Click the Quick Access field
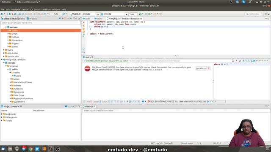This screenshot has width=271, height=152. pyautogui.click(x=252, y=14)
